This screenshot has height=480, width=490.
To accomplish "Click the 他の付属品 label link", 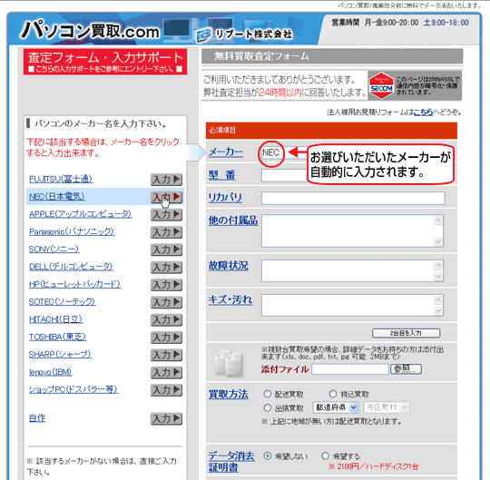I will click(x=233, y=220).
